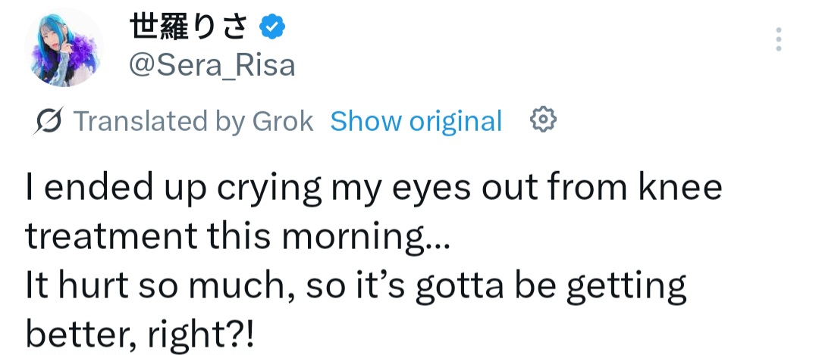
Task: Click the display name 世羅りさ
Action: 189,28
